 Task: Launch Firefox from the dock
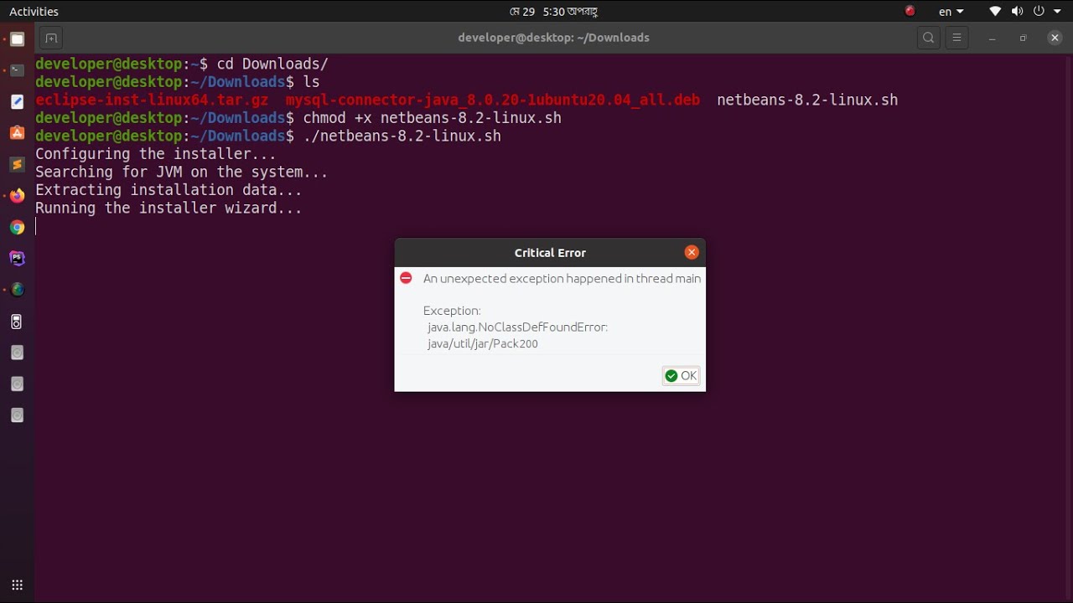click(x=17, y=195)
